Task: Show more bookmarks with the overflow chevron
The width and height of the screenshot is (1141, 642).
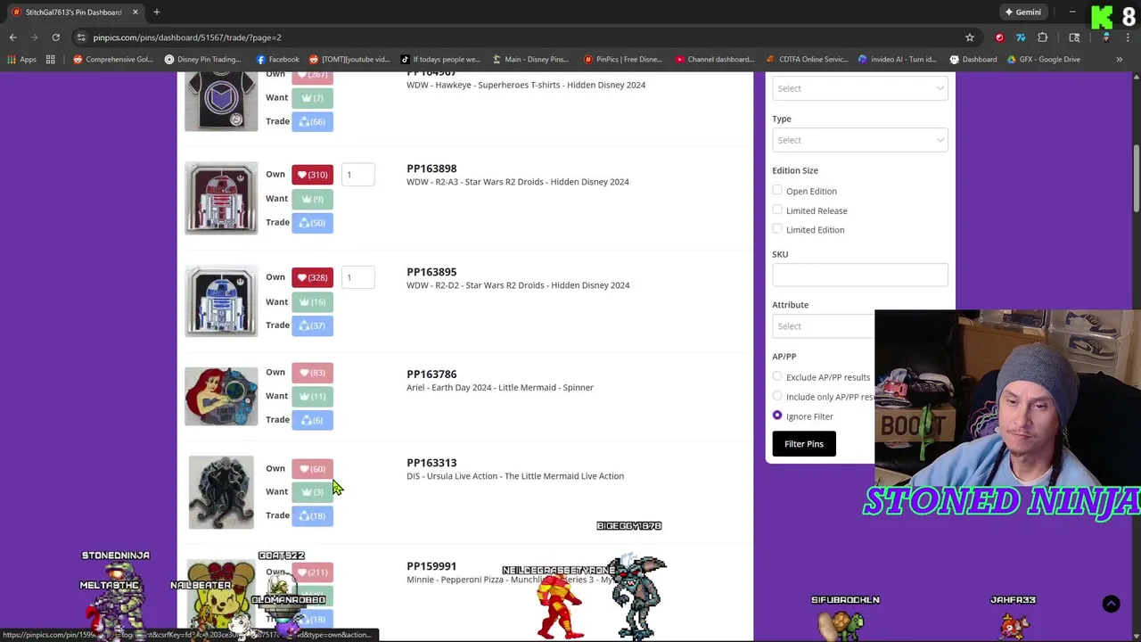Action: pos(1120,60)
